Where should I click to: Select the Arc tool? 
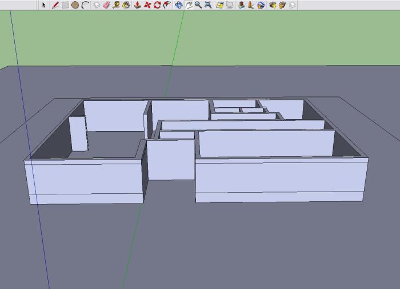coord(85,5)
